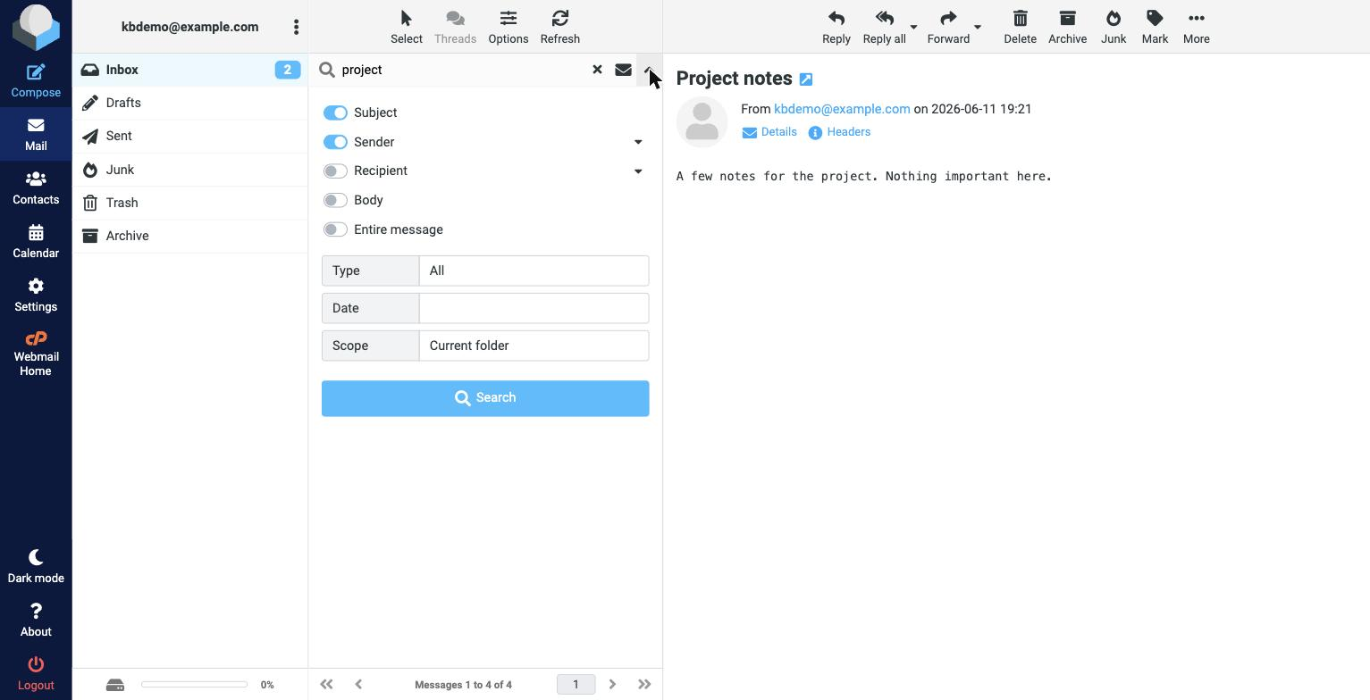This screenshot has height=700, width=1370.
Task: Click the Inbox unread count badge
Action: [288, 70]
